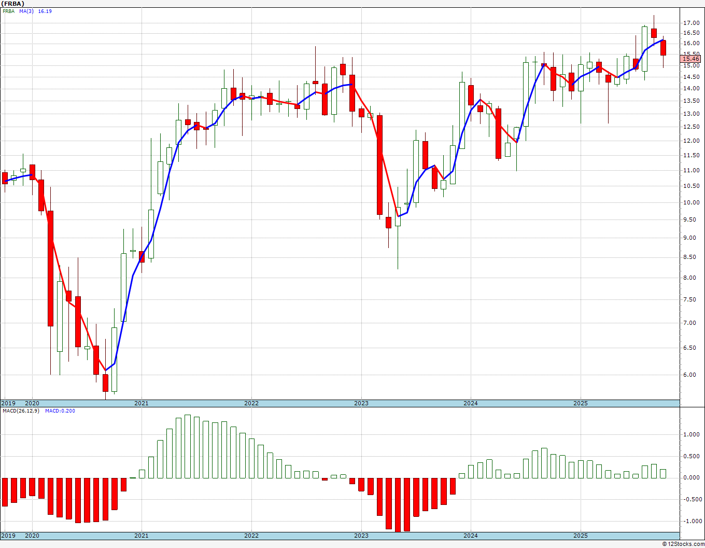The width and height of the screenshot is (705, 548).
Task: Click the 15.46 current price tag
Action: (692, 59)
